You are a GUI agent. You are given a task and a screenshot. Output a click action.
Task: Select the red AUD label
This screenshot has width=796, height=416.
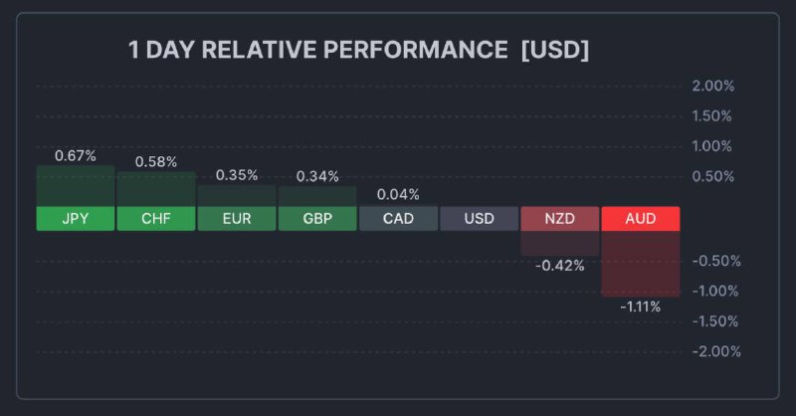(640, 218)
